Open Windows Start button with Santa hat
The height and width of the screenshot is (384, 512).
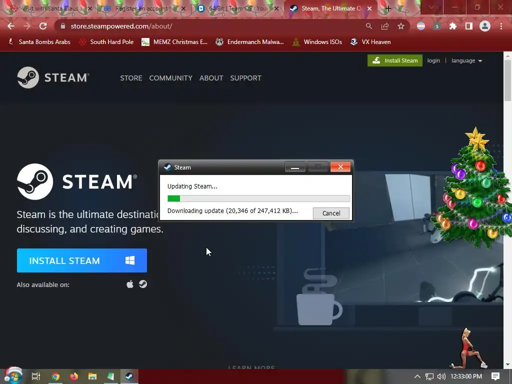tap(13, 375)
